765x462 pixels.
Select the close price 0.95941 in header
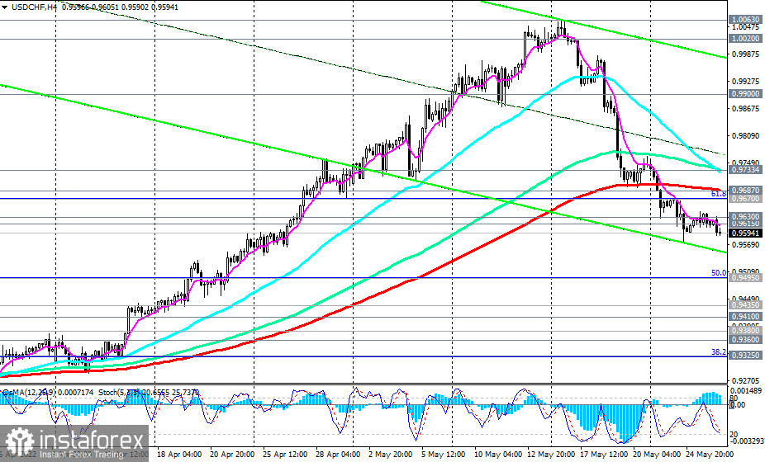[x=164, y=7]
